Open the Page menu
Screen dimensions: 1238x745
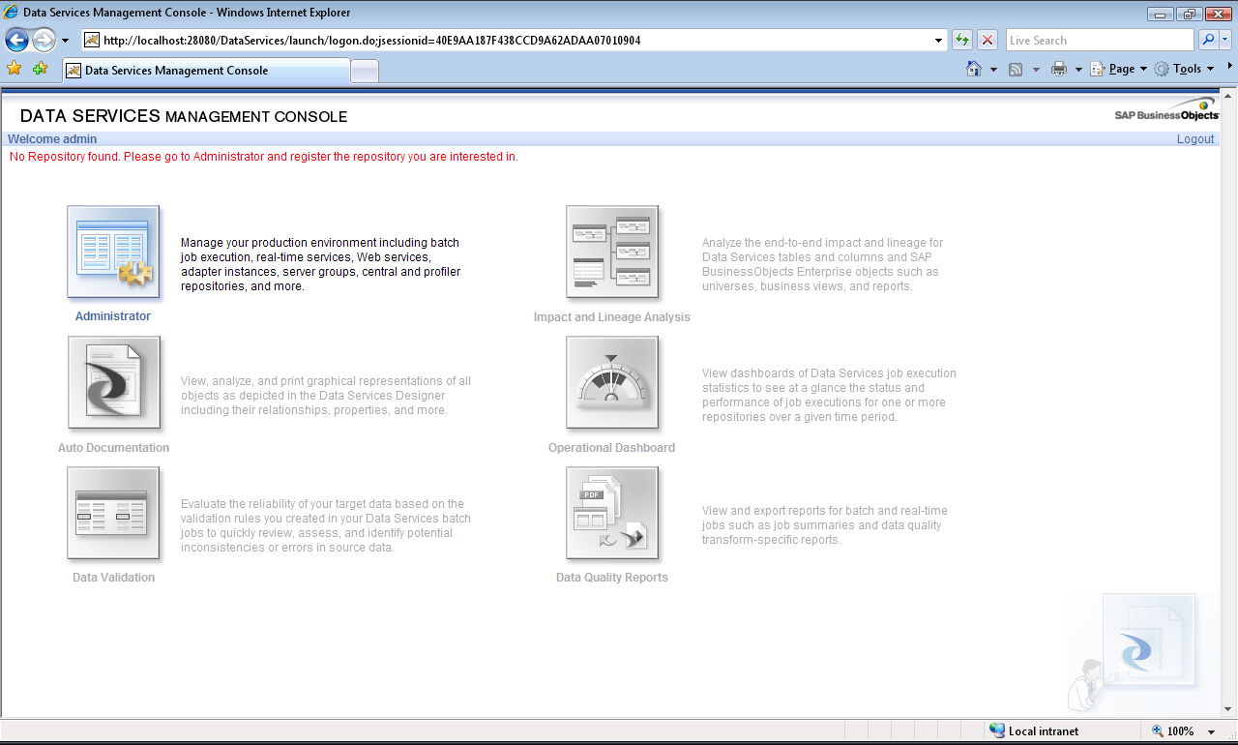[1118, 69]
